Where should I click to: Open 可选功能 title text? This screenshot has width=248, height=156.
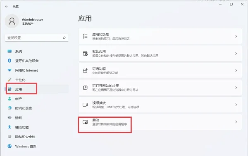[x=99, y=69]
